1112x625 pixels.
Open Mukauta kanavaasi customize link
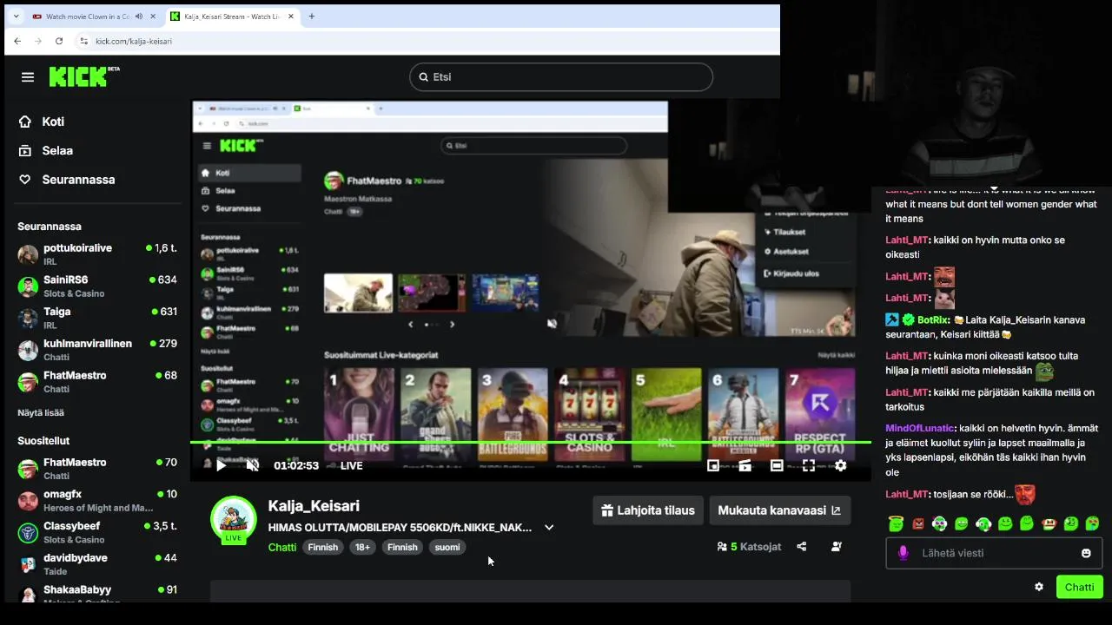click(779, 510)
